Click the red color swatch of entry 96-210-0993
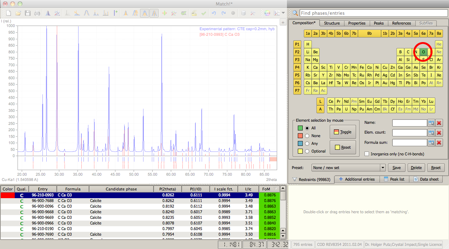The width and height of the screenshot is (449, 249). (7, 195)
